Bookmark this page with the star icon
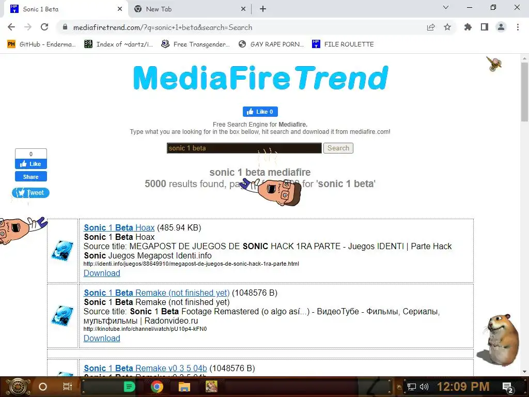This screenshot has height=397, width=529. (x=447, y=27)
